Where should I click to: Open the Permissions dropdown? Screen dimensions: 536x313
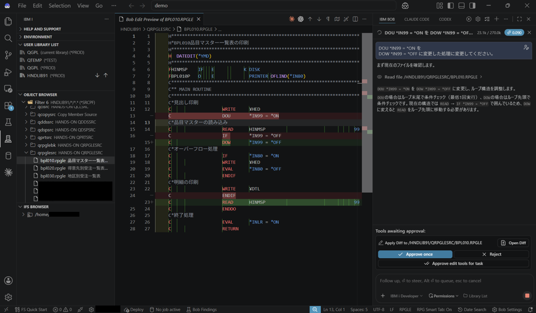click(443, 296)
